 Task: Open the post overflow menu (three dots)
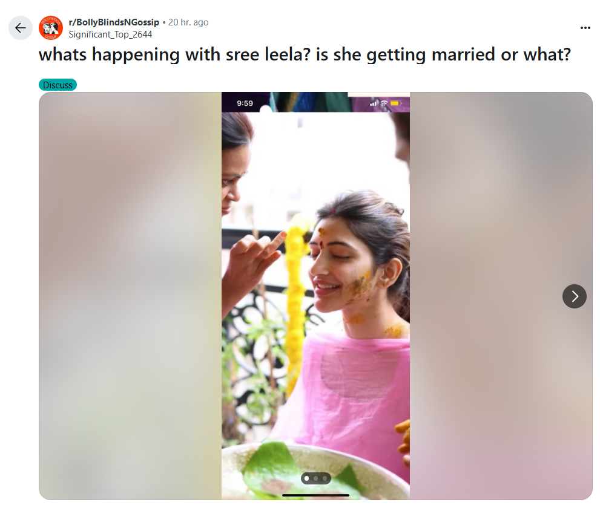tap(585, 28)
